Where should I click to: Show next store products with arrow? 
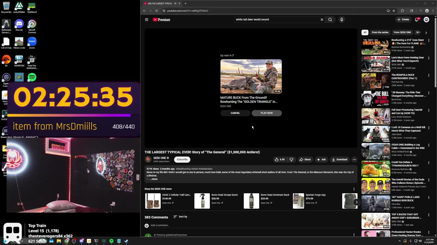(356, 202)
